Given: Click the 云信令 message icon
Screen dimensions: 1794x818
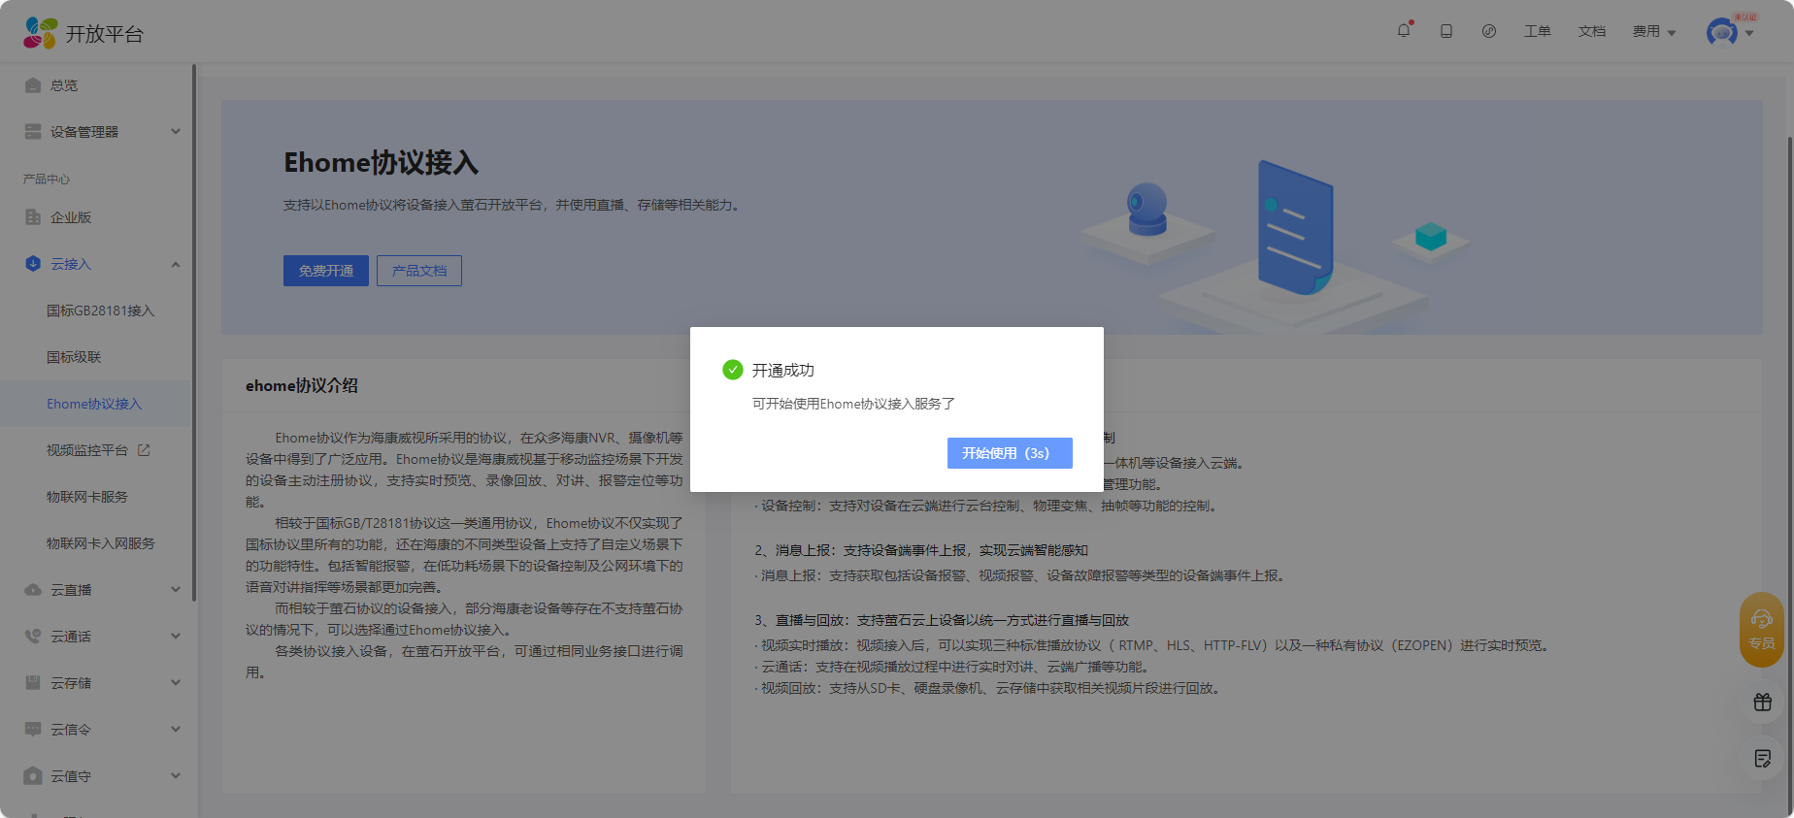Looking at the screenshot, I should pos(33,730).
